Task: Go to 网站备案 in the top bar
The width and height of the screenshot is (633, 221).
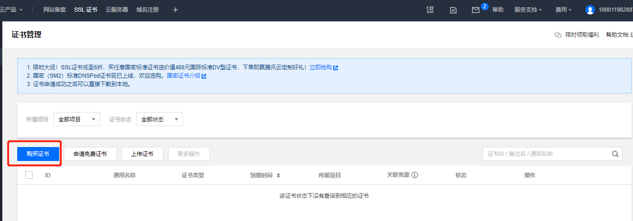Action: point(54,9)
